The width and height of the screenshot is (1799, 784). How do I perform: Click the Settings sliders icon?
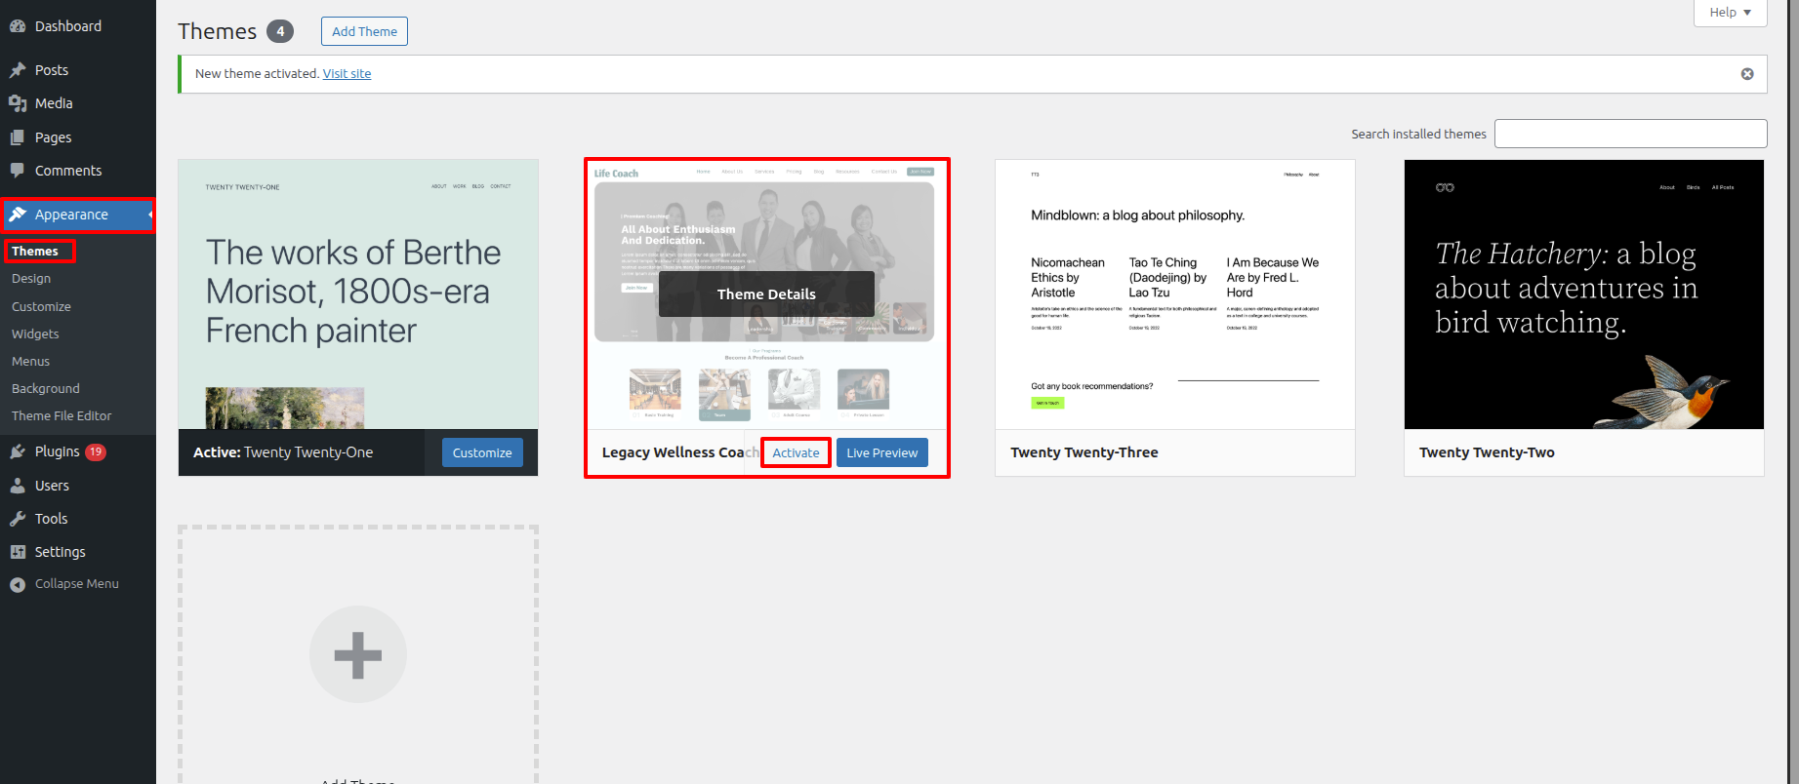(x=18, y=552)
